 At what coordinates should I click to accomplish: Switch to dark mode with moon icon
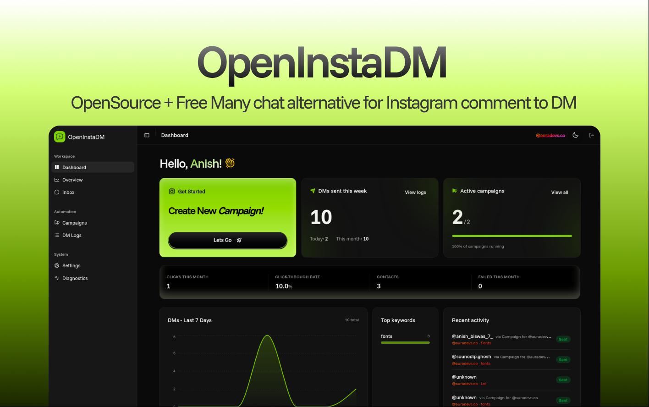pos(576,135)
